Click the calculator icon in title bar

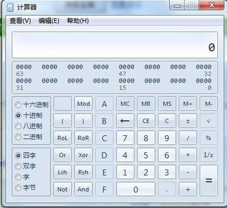[10, 7]
